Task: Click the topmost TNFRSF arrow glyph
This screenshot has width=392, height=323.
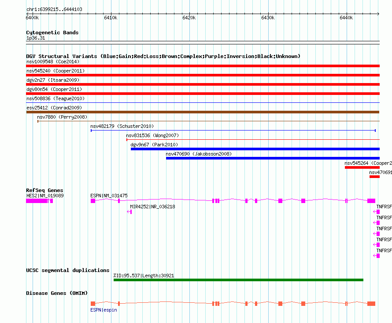Action: pyautogui.click(x=377, y=212)
